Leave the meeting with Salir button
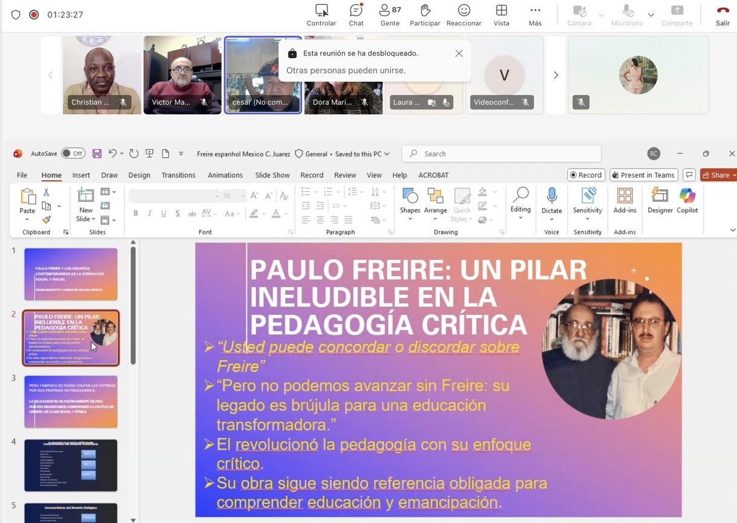The height and width of the screenshot is (523, 737). (723, 15)
